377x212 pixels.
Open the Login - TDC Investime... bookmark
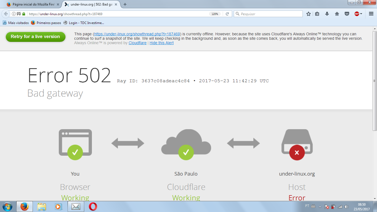tap(84, 23)
